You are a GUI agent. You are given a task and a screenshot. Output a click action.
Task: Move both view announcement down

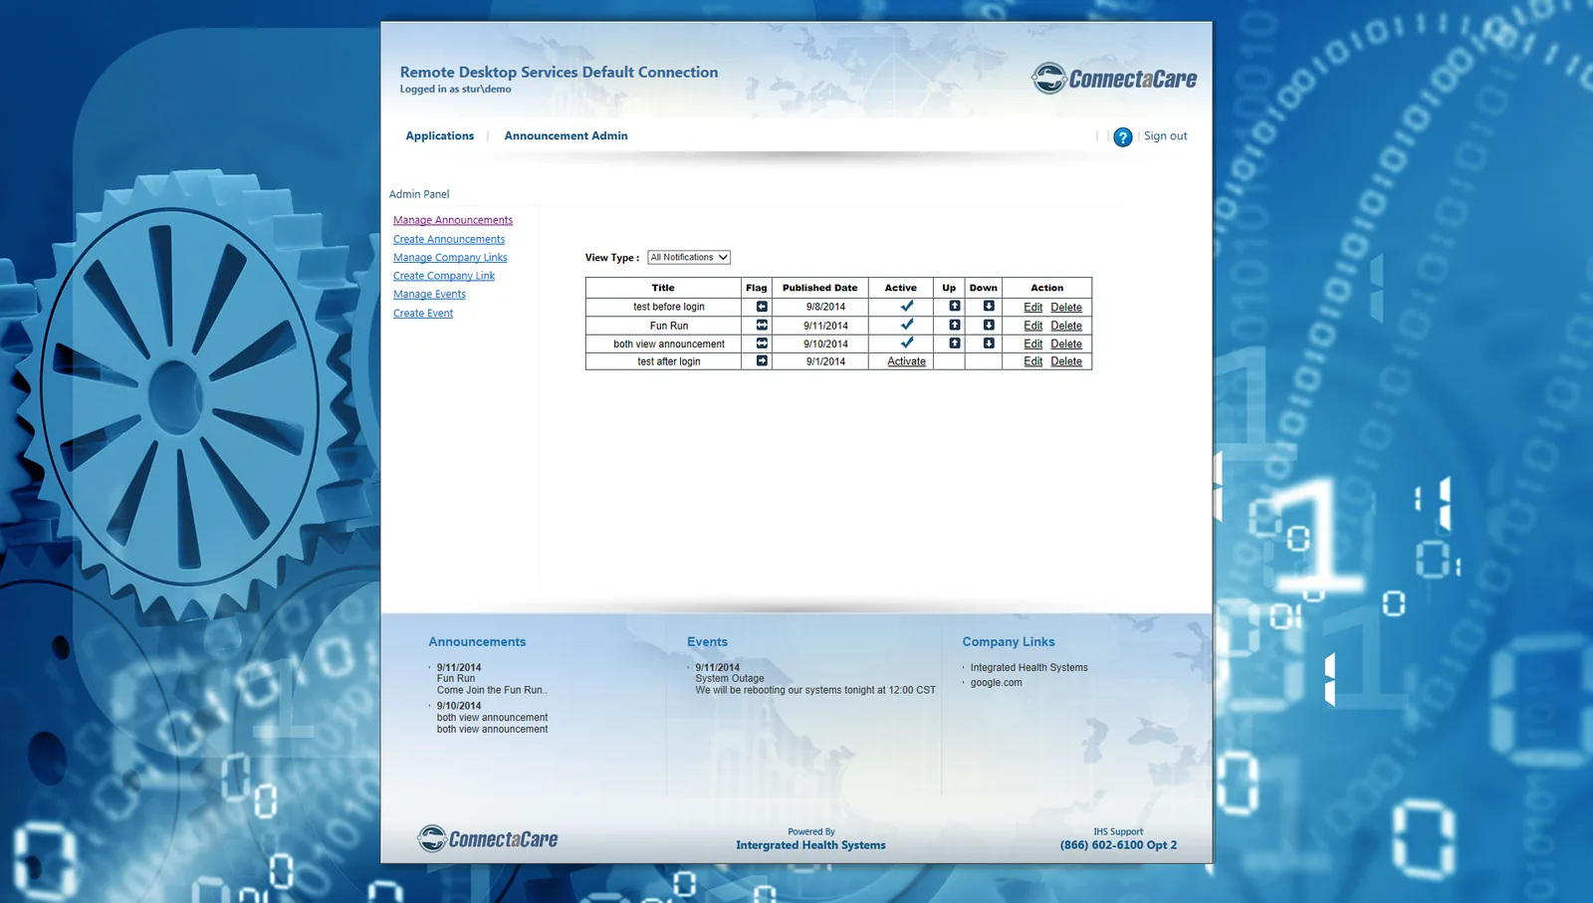989,343
